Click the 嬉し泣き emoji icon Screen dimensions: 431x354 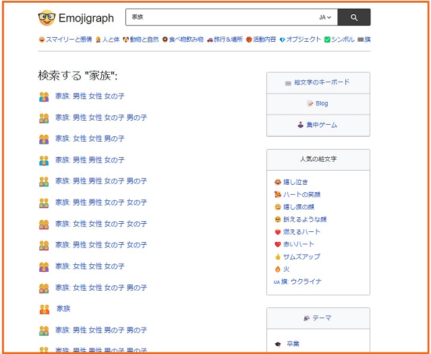[x=277, y=182]
